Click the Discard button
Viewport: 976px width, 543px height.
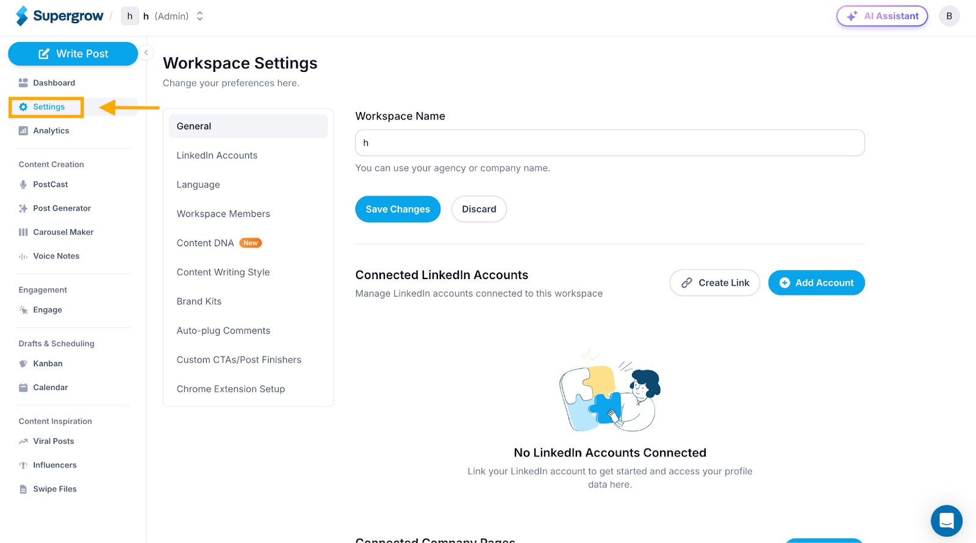tap(479, 209)
